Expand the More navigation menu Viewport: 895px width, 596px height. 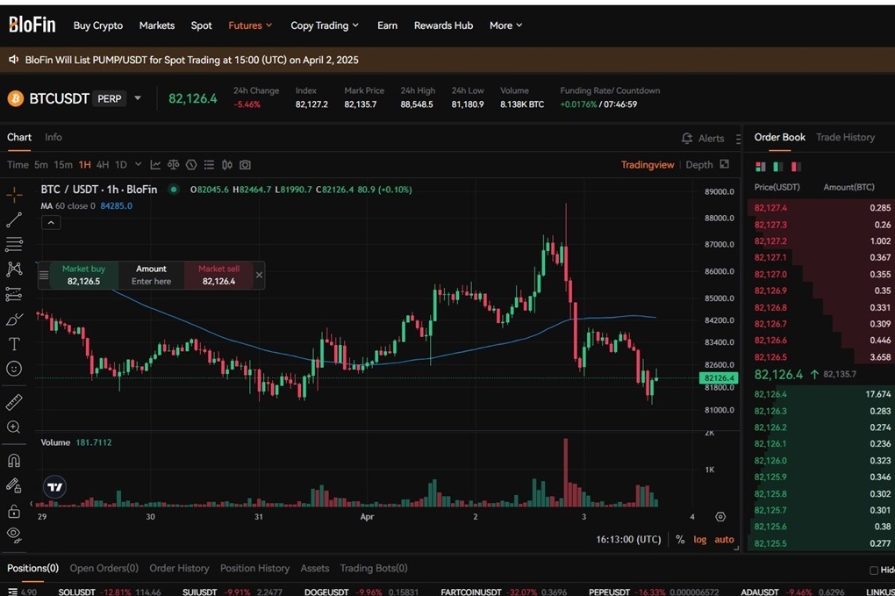point(505,25)
